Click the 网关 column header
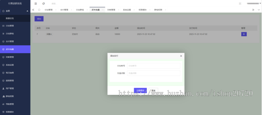This screenshot has height=115, width=262. pos(98,28)
